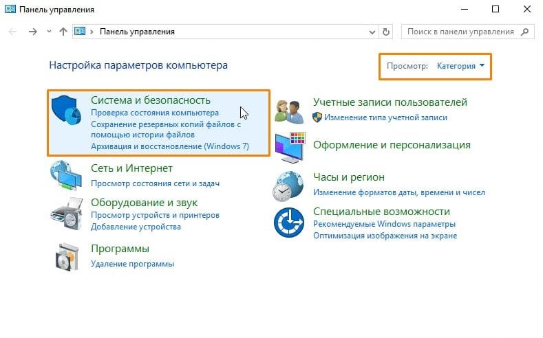Click the Control Panel icon in address bar
Viewport: 543px width, 338px height.
point(80,32)
